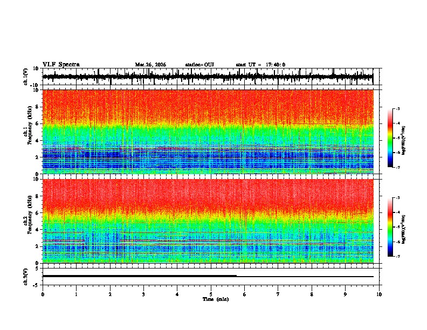Click time-axis tick label "3" minutes
The height and width of the screenshot is (330, 427).
pyautogui.click(x=143, y=294)
